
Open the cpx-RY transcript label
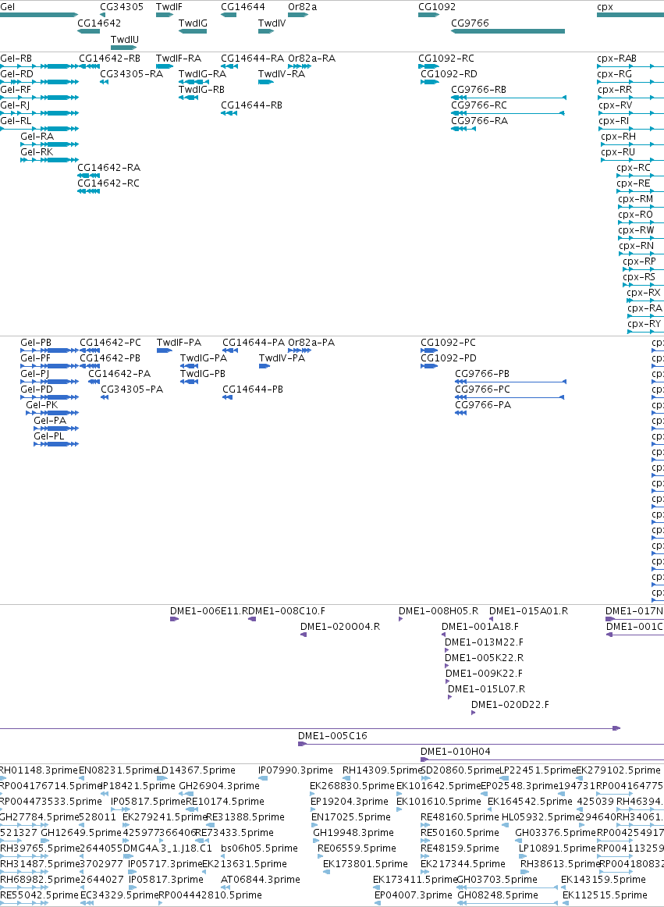[x=644, y=324]
